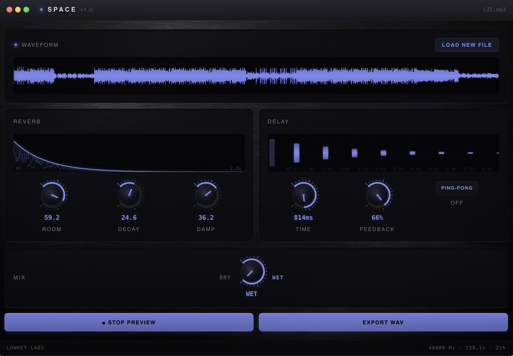Click the blue dot beside SPACE title
Viewport: 513px width, 356px height.
(41, 10)
